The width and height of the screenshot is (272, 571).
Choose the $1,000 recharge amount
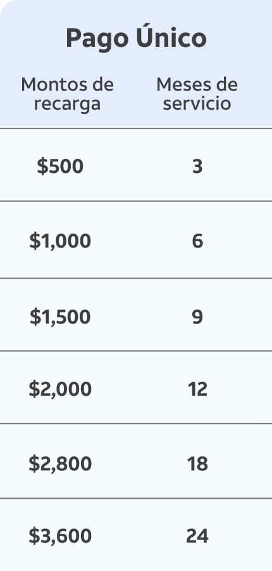coord(60,241)
